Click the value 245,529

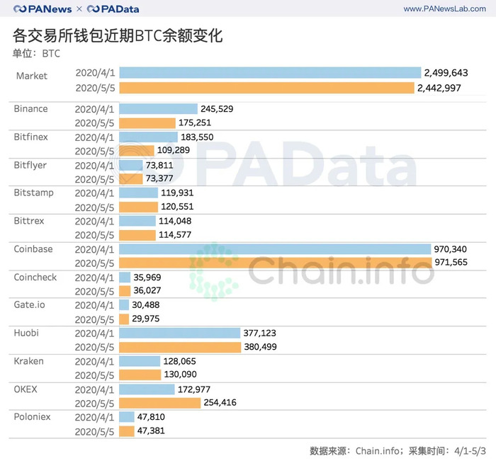(x=217, y=109)
